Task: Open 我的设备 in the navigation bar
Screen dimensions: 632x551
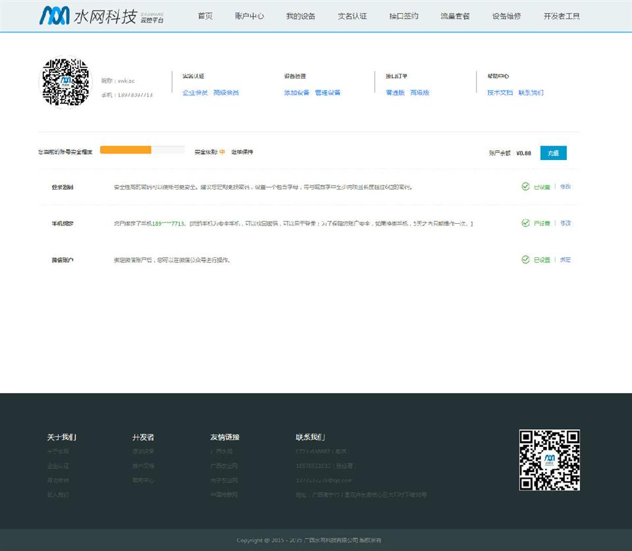Action: tap(301, 16)
